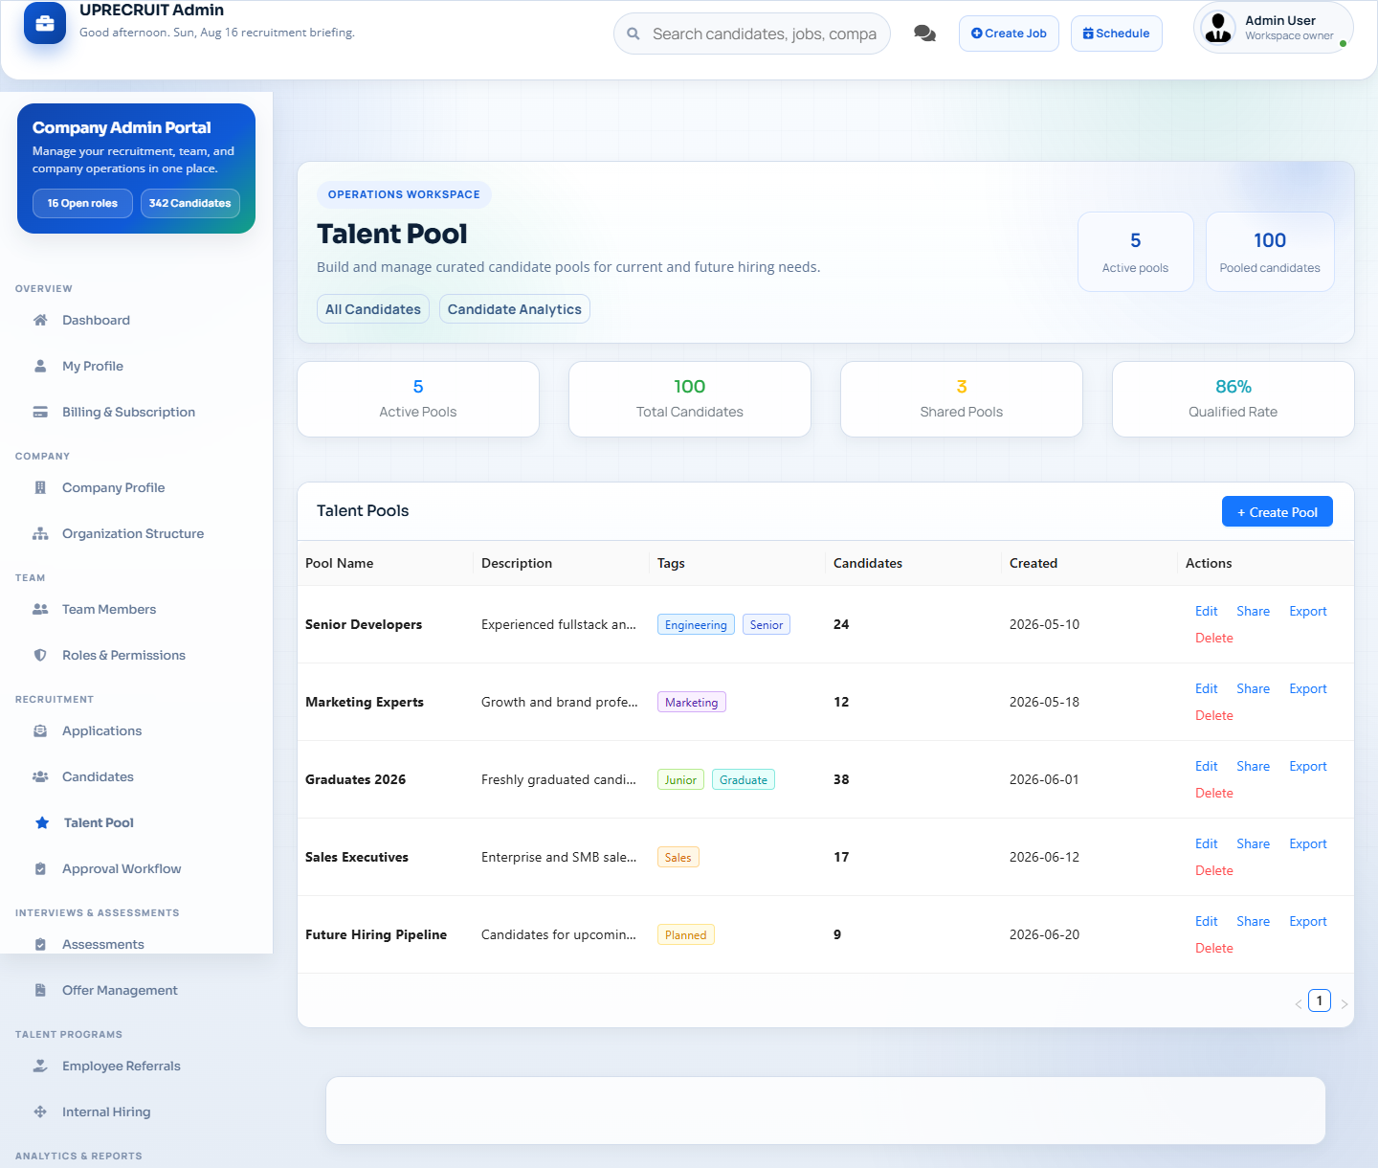Click the Sales tag

(678, 857)
